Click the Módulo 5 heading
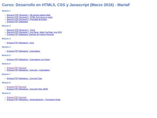 pos(6,55)
